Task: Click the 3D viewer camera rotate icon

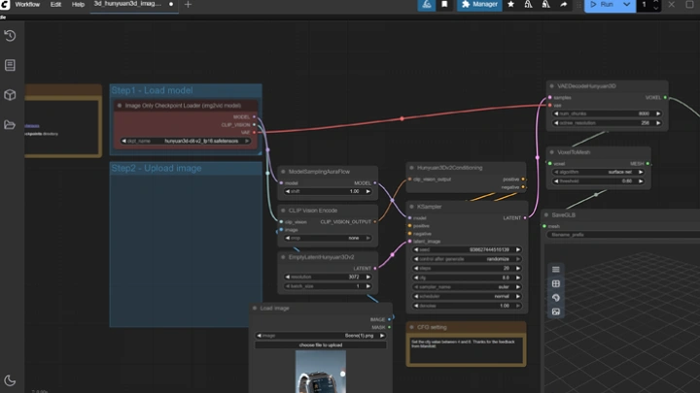Action: [556, 298]
